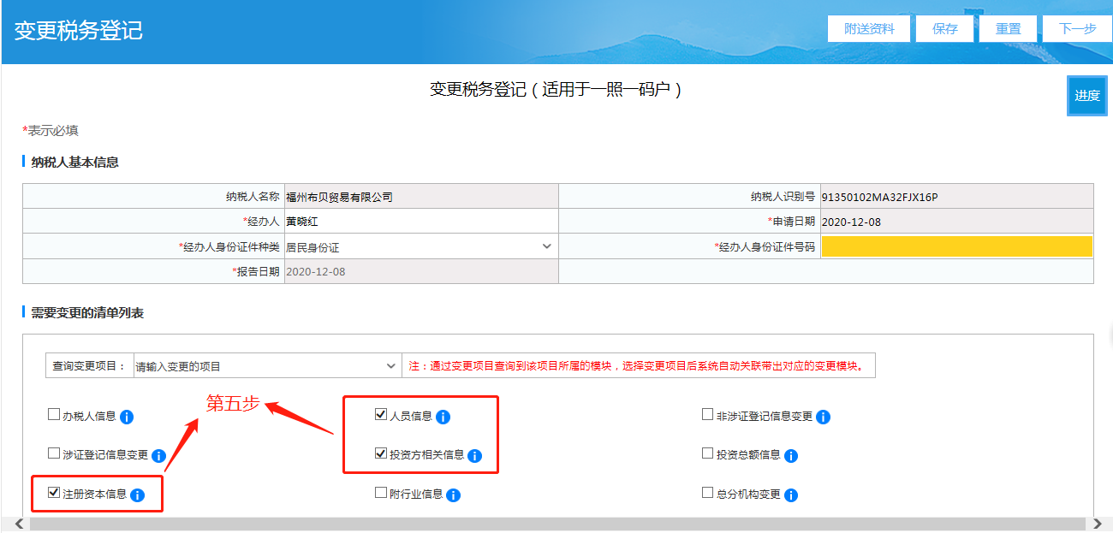
Task: Click info icon beside 投资总额信息
Action: pyautogui.click(x=791, y=456)
